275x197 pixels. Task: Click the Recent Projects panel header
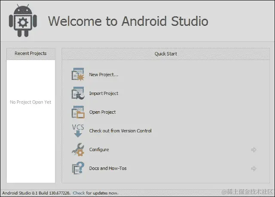click(31, 54)
